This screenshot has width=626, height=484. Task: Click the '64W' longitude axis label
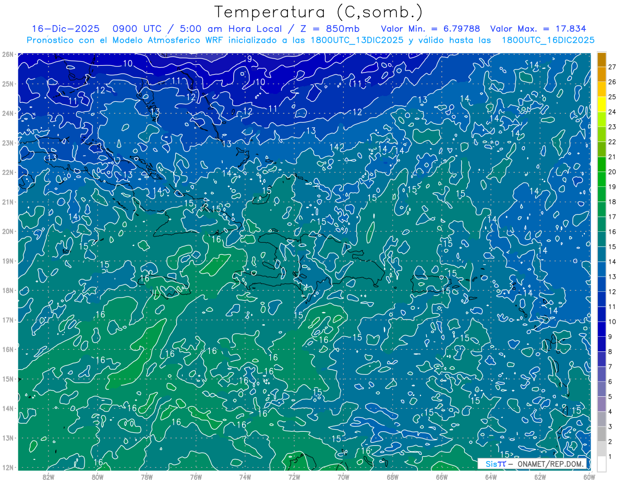[x=491, y=477]
